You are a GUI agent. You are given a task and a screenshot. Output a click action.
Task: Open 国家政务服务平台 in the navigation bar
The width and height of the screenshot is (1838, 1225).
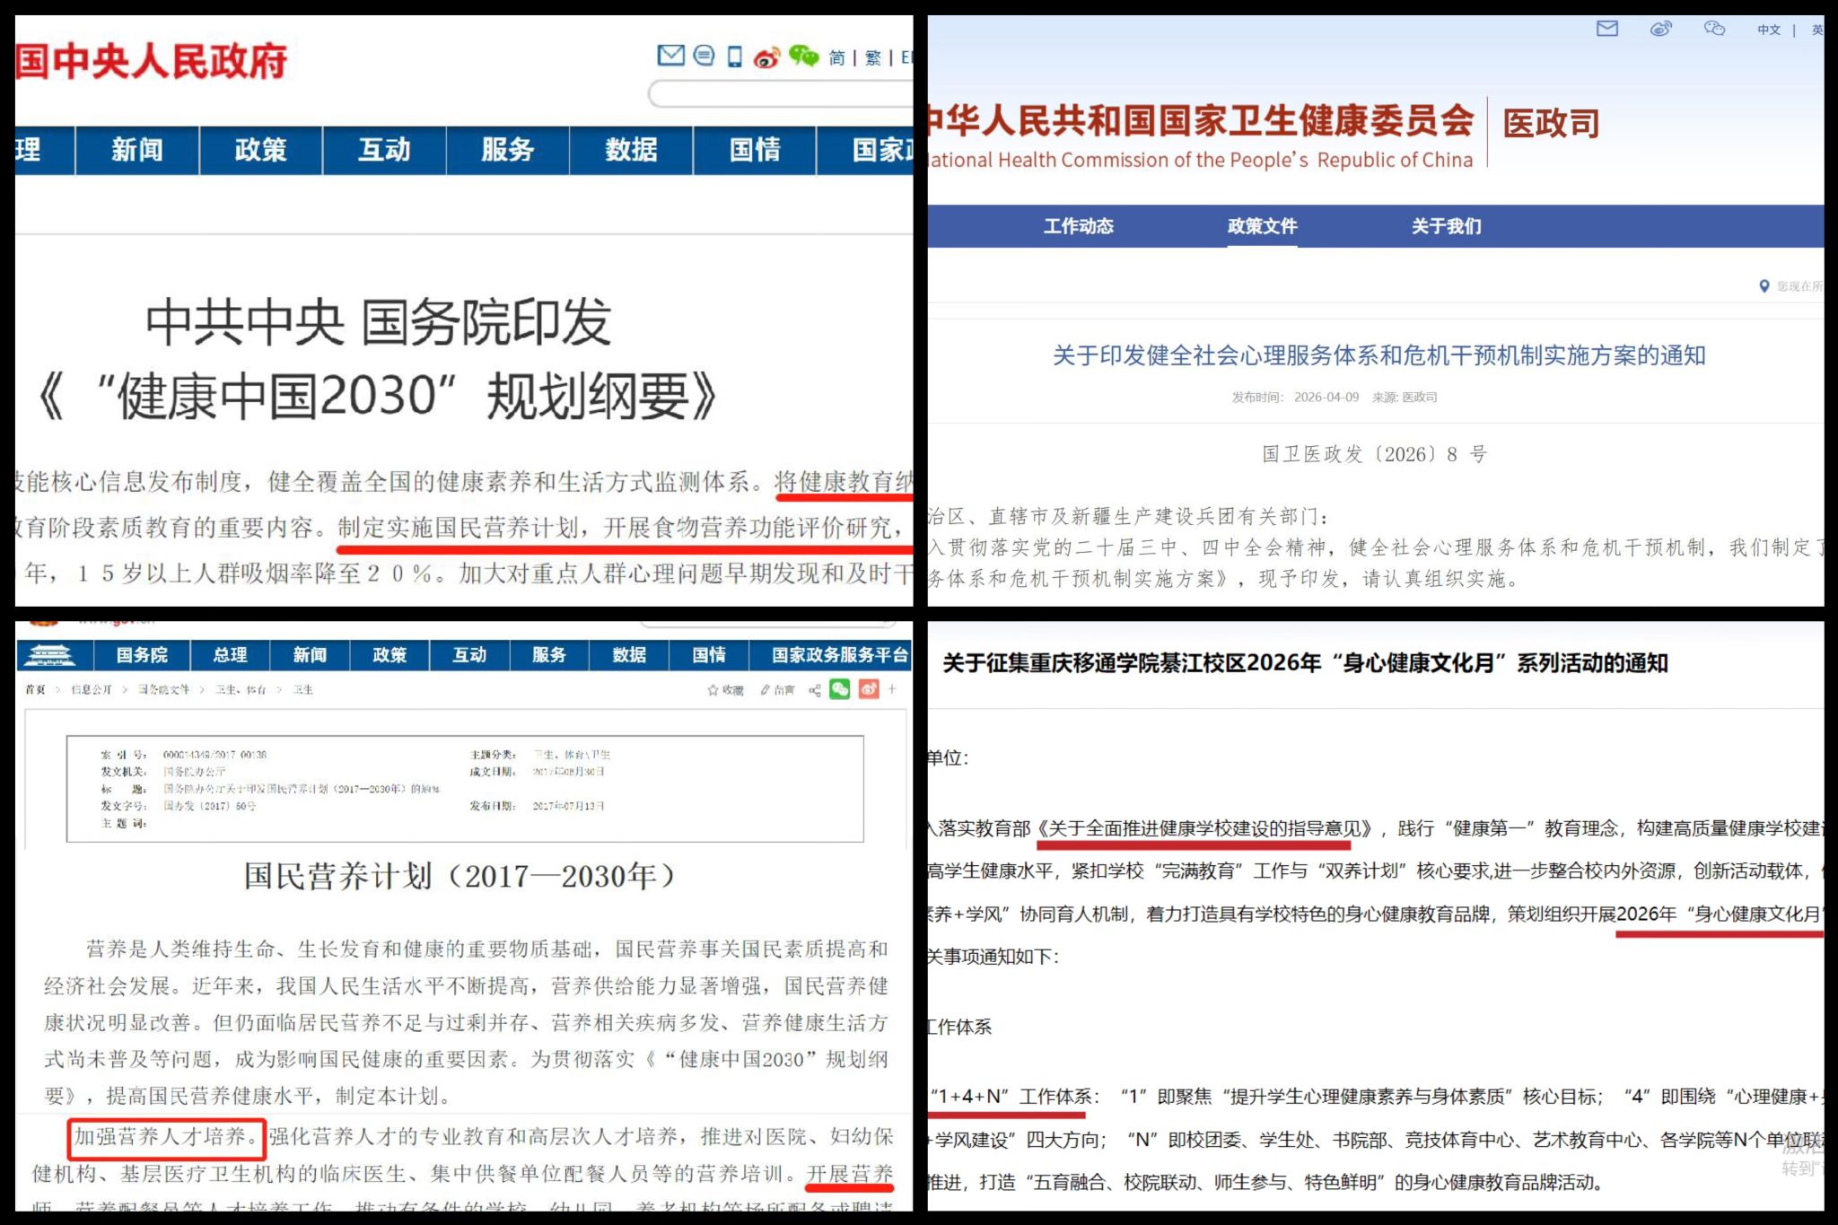840,655
